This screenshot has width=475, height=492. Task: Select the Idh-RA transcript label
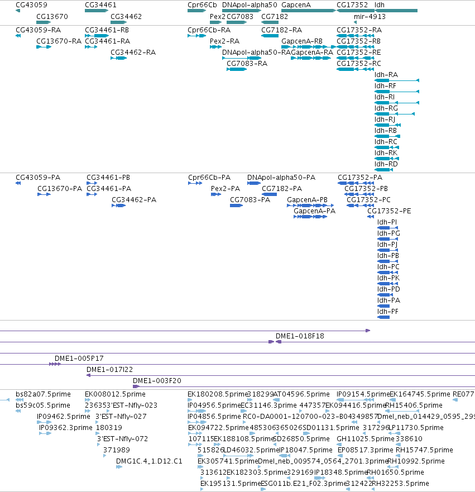386,75
